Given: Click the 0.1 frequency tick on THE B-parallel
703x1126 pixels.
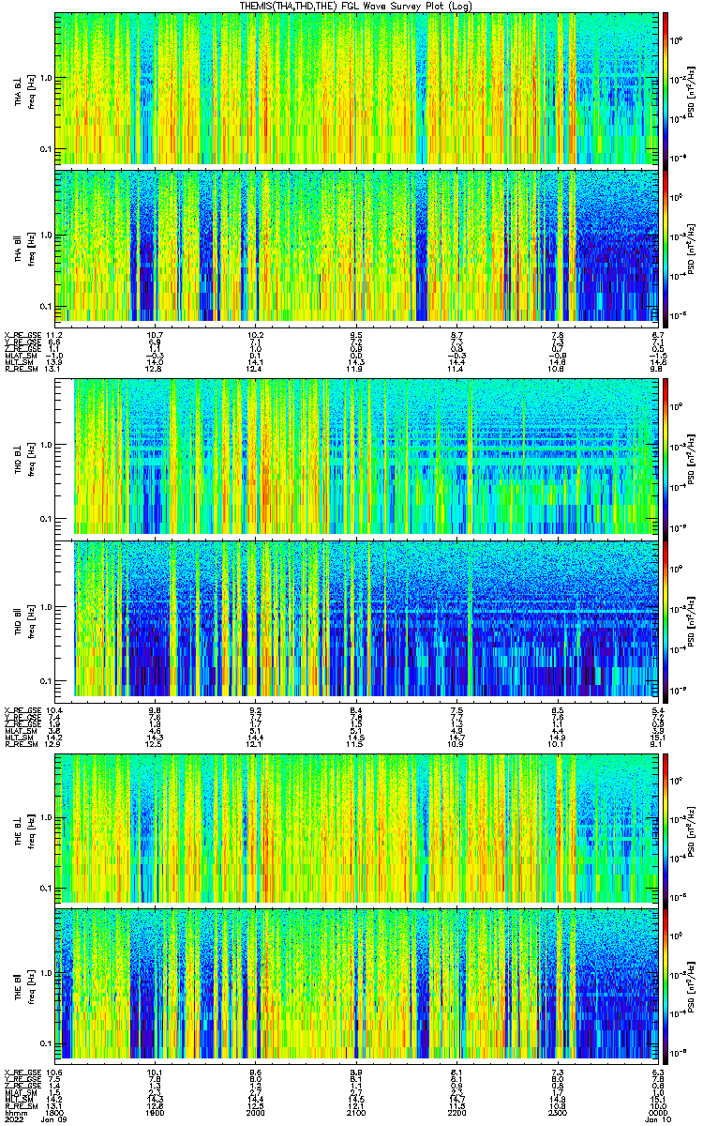Looking at the screenshot, I should (x=45, y=1043).
